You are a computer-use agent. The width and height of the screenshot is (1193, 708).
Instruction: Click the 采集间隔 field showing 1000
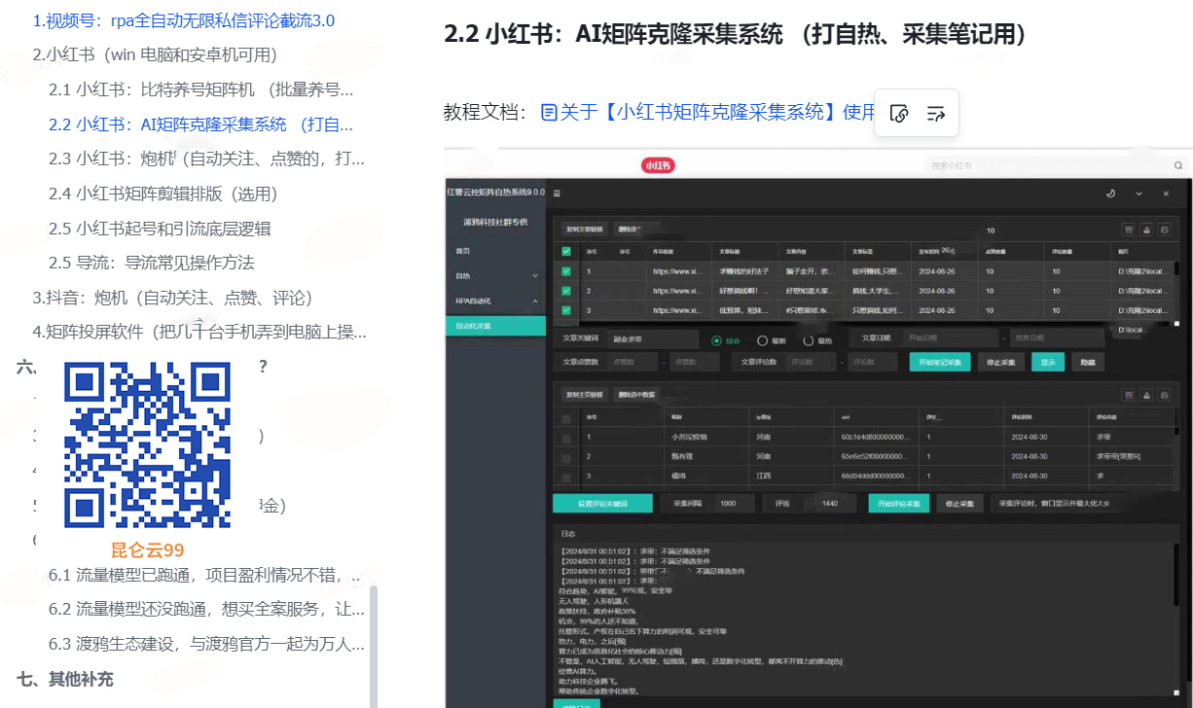tap(734, 504)
